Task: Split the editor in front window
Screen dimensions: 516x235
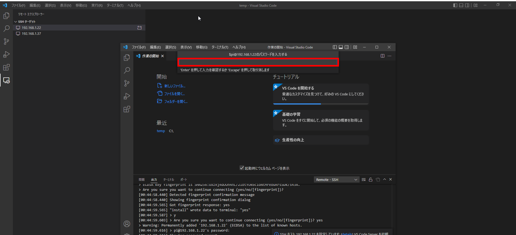Action: coord(383,56)
